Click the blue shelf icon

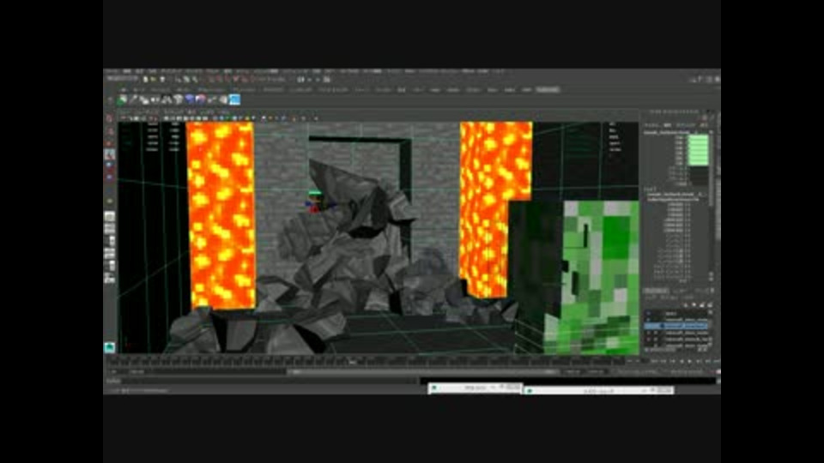(x=190, y=99)
